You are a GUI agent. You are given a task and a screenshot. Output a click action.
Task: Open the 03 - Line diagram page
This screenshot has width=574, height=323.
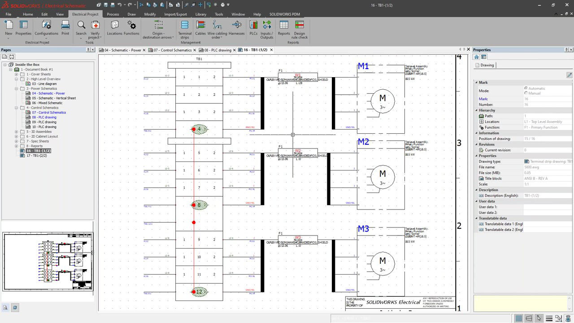[x=44, y=84]
